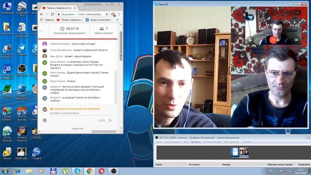Click the red Opera-style extension icon in Chrome

(x=113, y=15)
